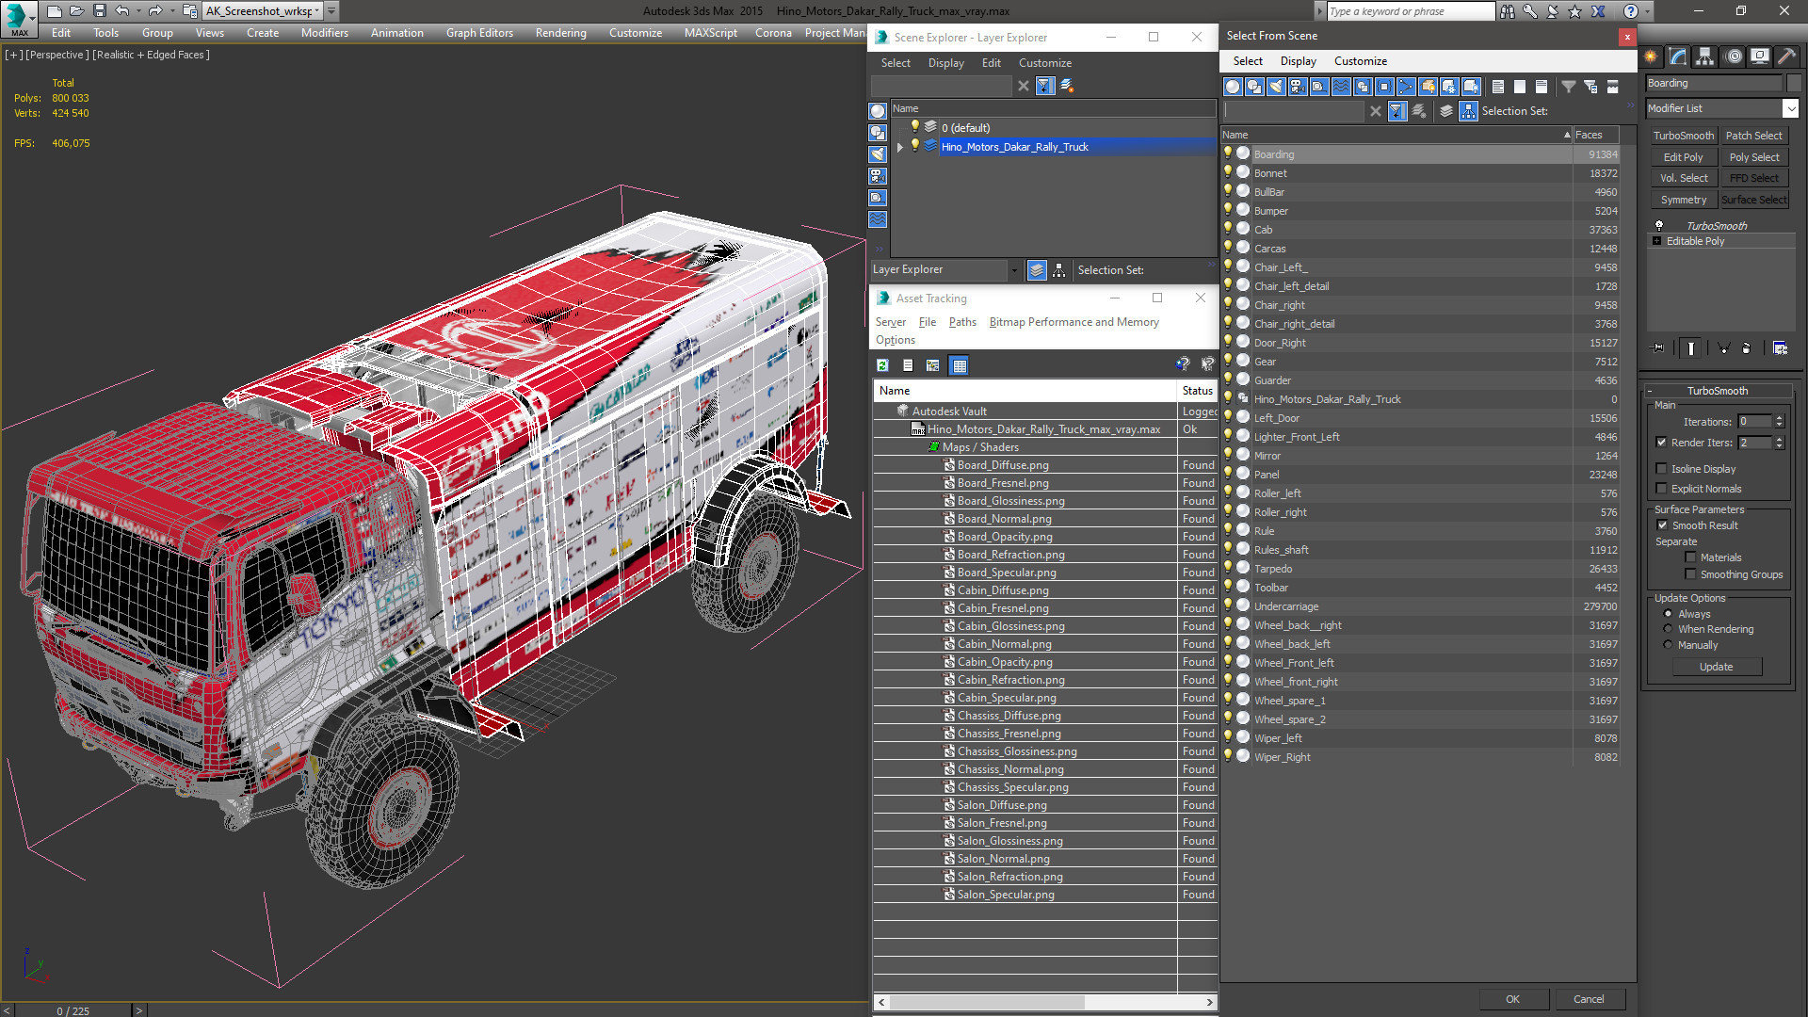Image resolution: width=1808 pixels, height=1017 pixels.
Task: Open Layer Explorer dropdown arrow
Action: 1014,270
